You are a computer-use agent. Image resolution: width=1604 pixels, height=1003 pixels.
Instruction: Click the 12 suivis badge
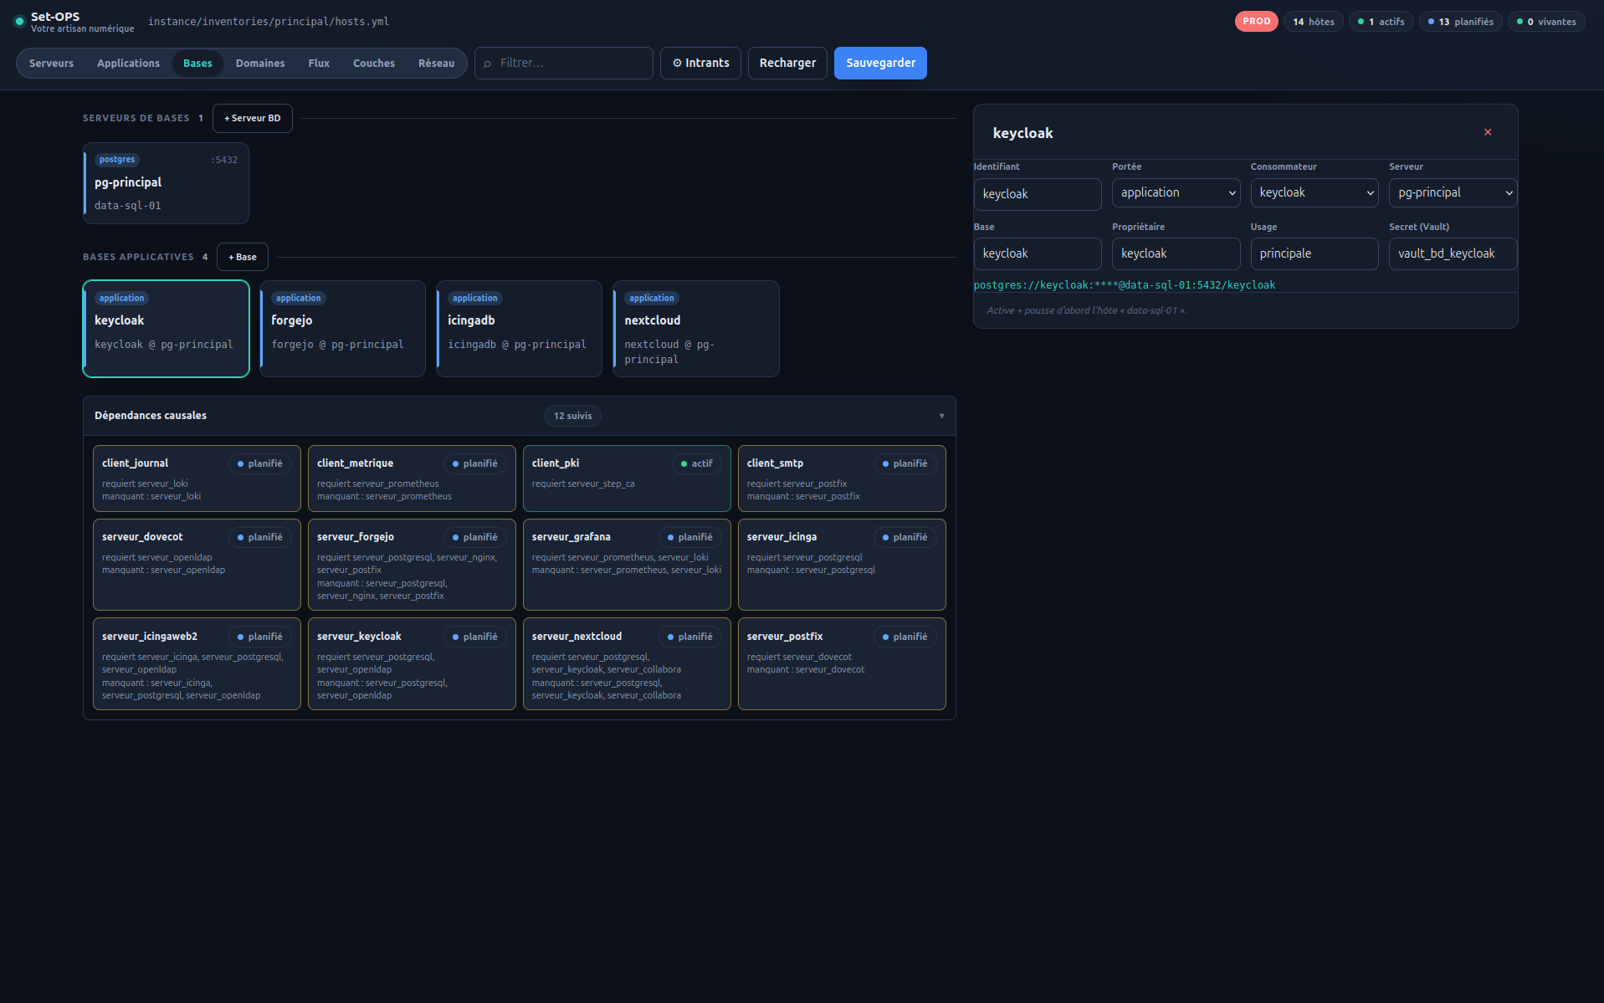[572, 416]
